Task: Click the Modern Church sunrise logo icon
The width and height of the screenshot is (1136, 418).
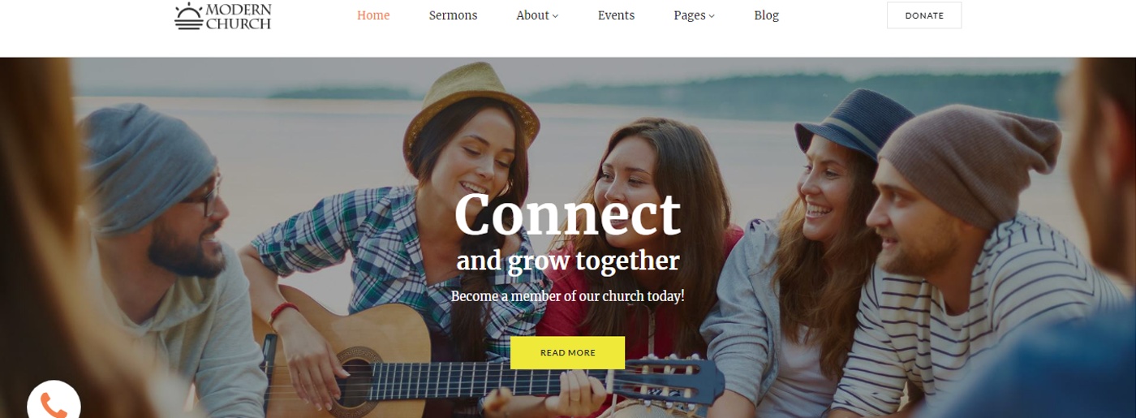Action: 188,16
